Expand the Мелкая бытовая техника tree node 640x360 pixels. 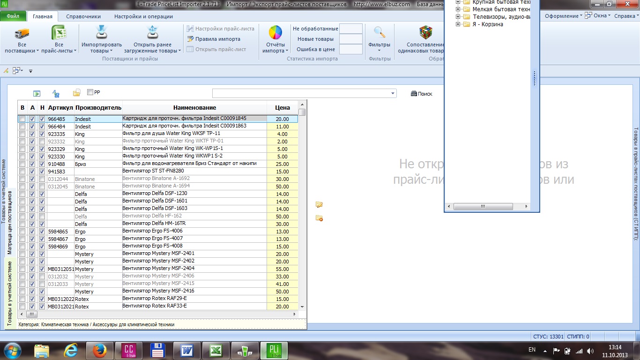click(458, 9)
